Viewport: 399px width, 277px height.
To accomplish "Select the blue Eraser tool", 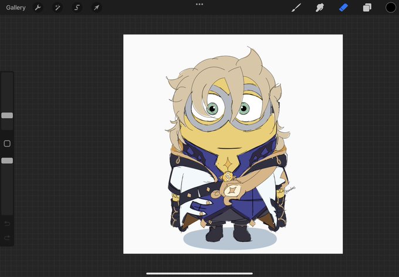I will pos(343,8).
